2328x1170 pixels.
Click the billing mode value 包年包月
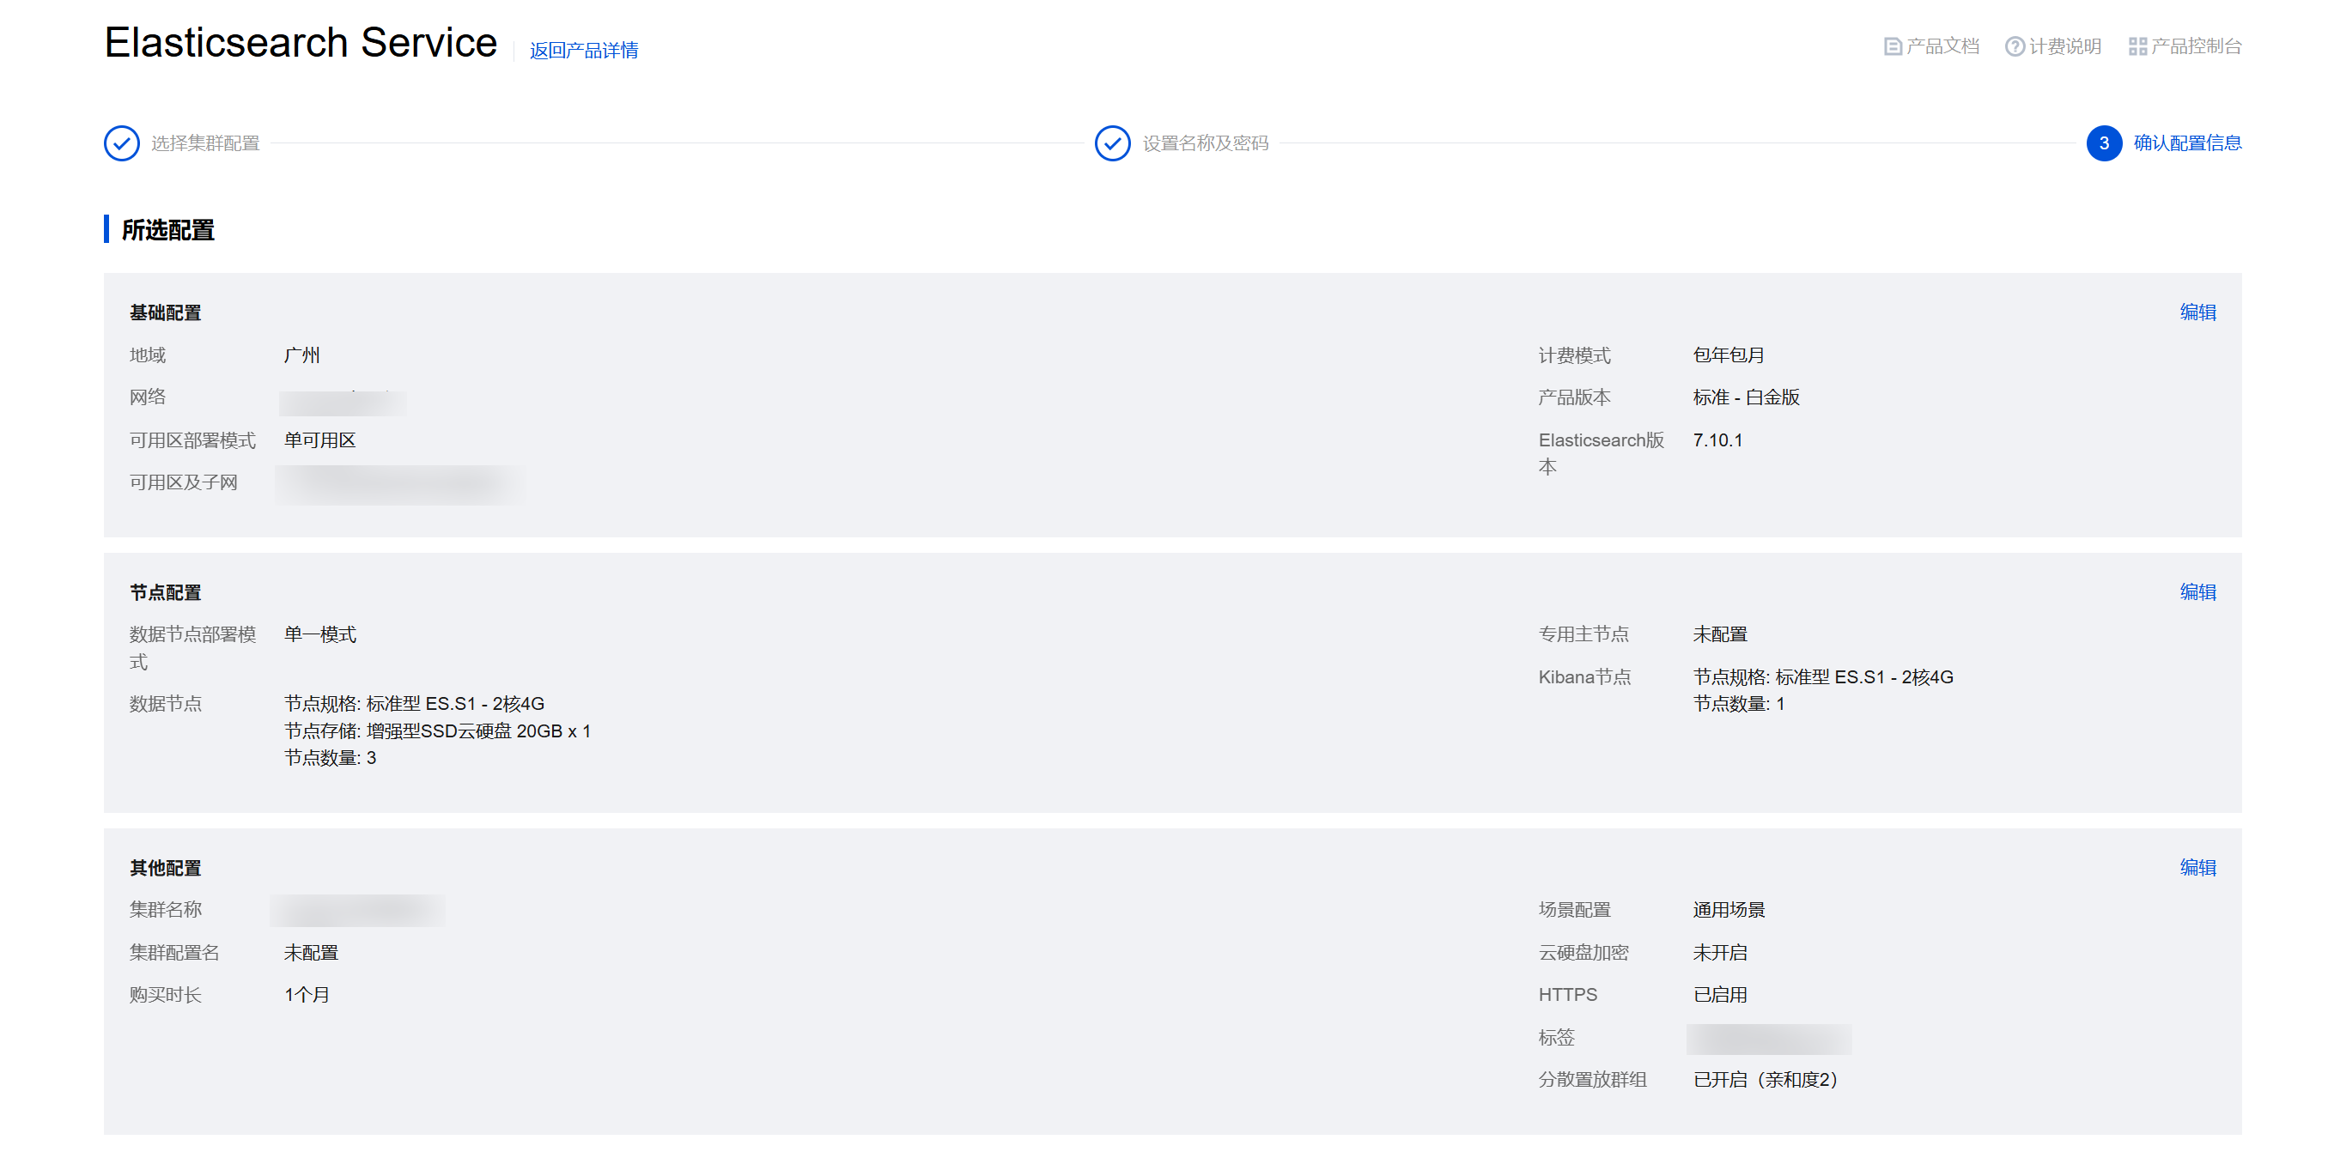tap(1729, 355)
